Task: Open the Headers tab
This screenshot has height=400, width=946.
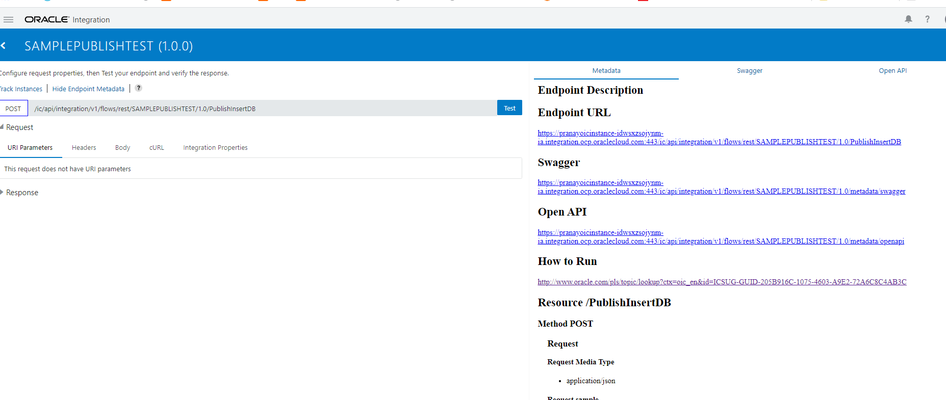Action: tap(84, 148)
